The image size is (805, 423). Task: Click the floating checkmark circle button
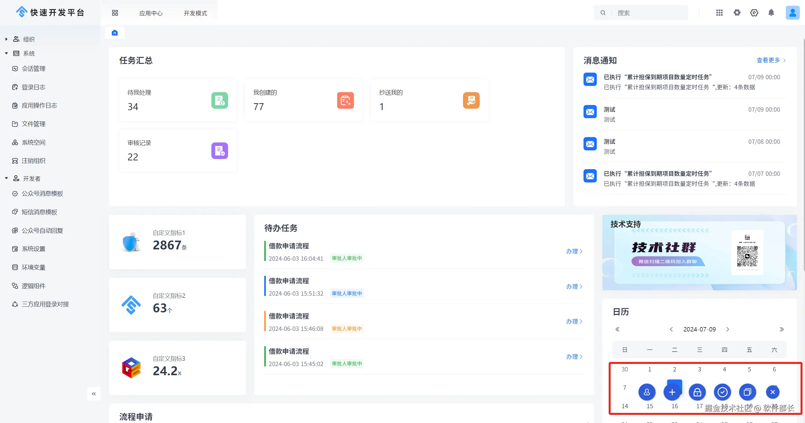722,392
